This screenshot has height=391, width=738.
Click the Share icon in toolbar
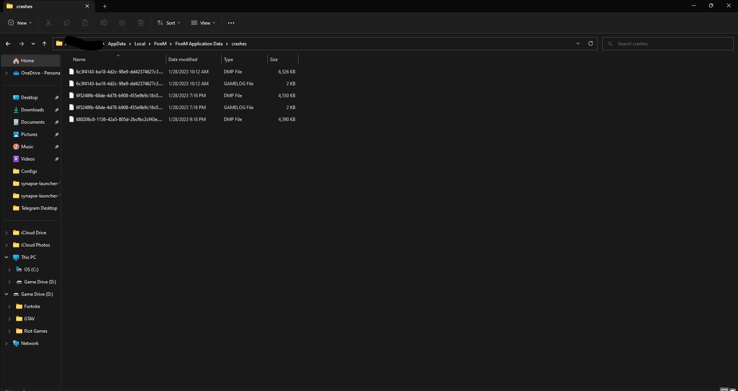point(122,23)
